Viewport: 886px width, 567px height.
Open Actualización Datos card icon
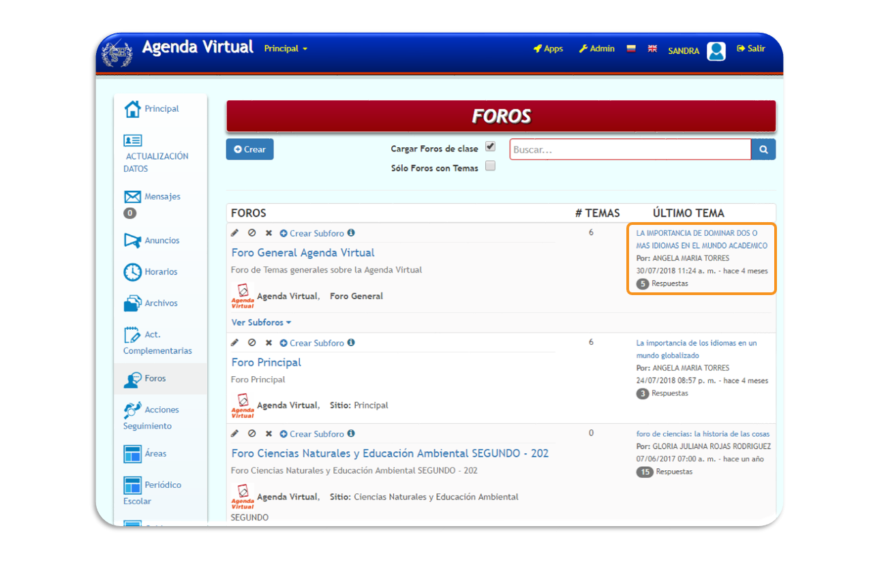point(132,140)
